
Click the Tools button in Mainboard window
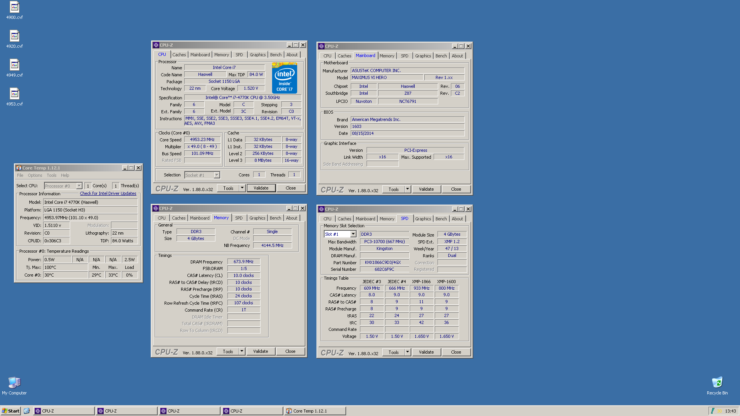pos(394,189)
